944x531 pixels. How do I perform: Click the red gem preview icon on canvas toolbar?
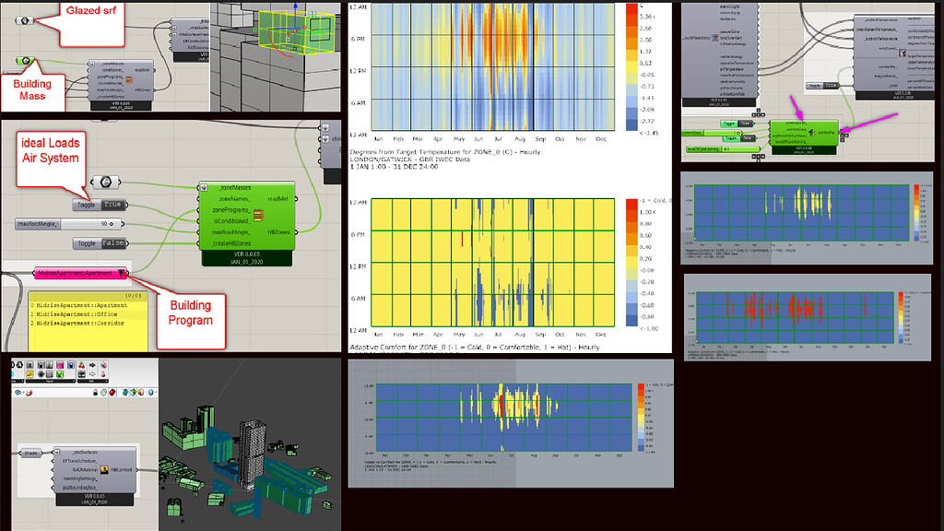(112, 394)
